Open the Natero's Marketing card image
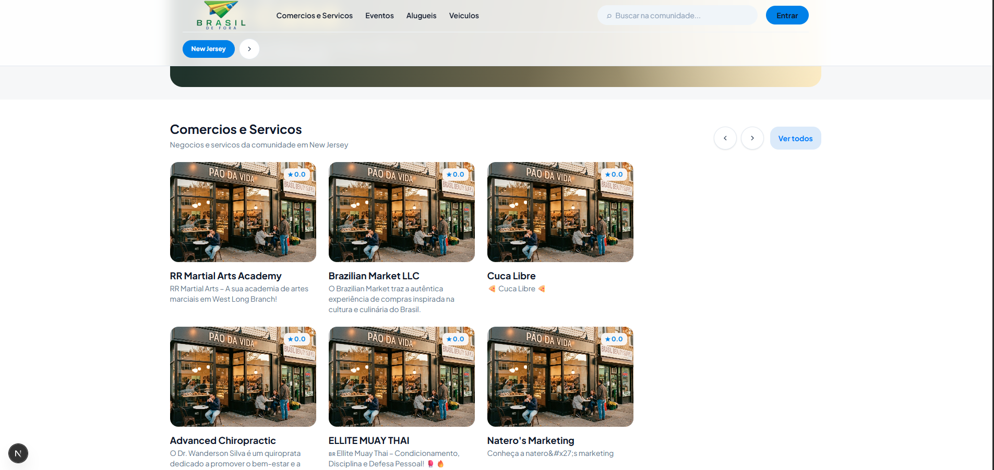This screenshot has height=470, width=994. (x=560, y=377)
